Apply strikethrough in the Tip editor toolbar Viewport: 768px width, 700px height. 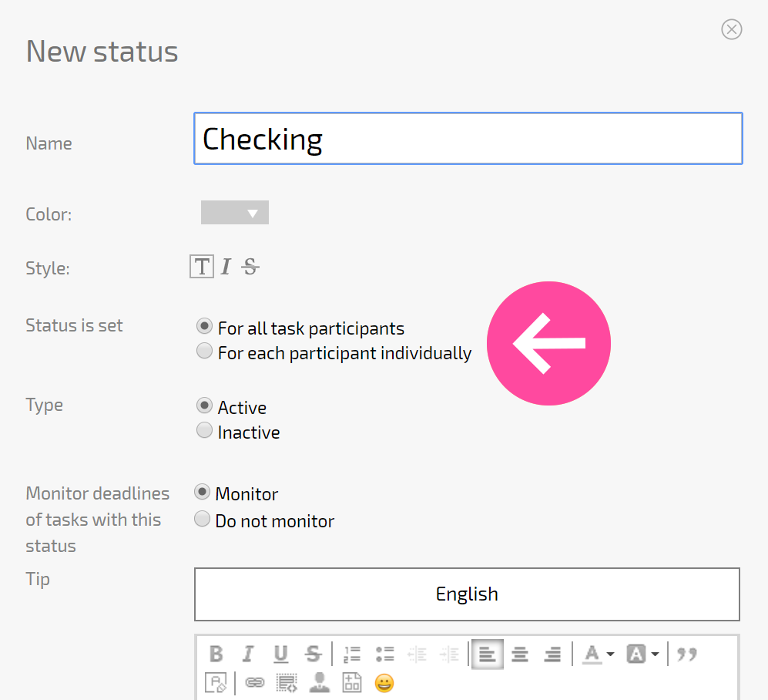[313, 654]
